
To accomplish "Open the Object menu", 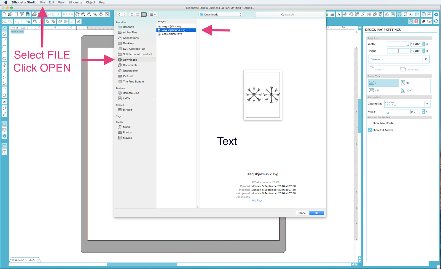I will [90, 2].
